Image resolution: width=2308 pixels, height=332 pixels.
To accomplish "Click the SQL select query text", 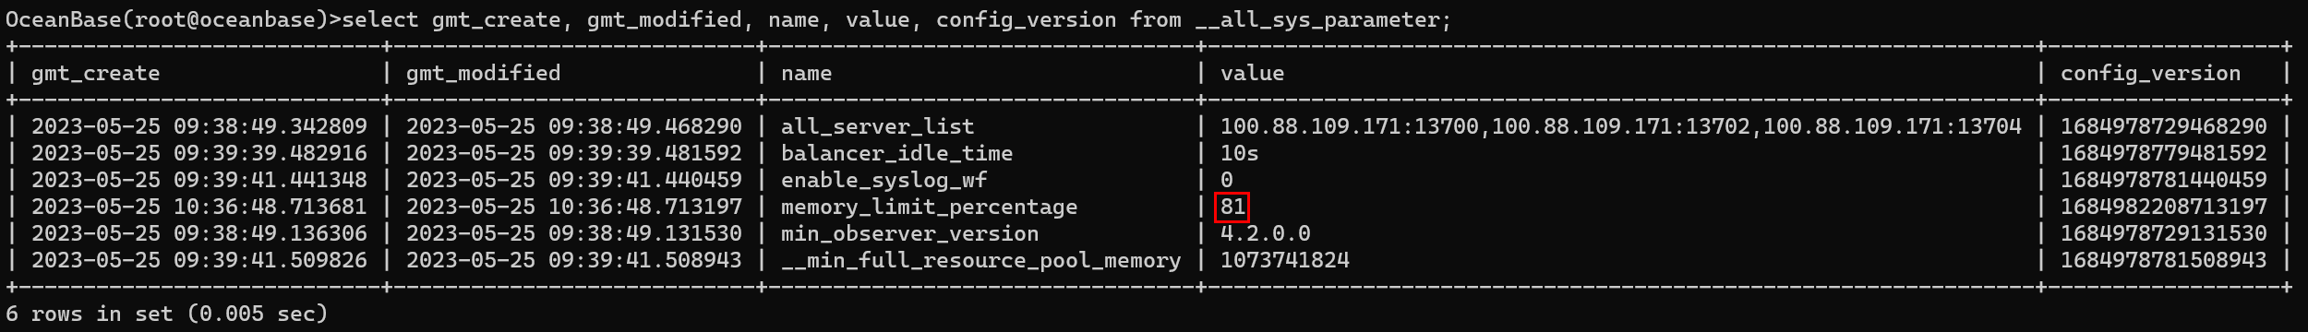I will (896, 19).
